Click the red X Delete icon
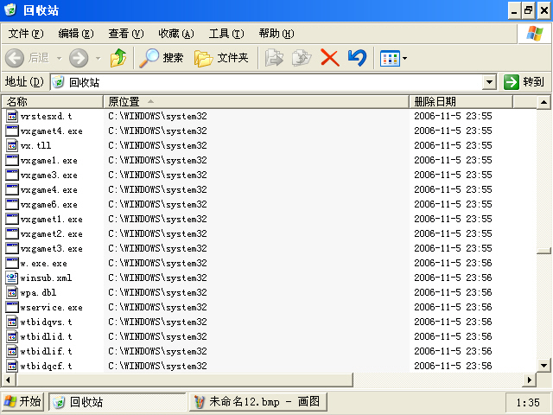The height and width of the screenshot is (415, 553). point(330,58)
